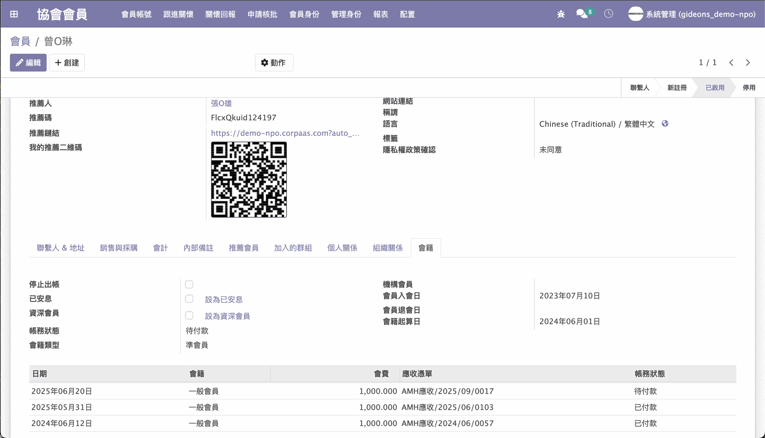Open the referral link URL

coord(285,133)
